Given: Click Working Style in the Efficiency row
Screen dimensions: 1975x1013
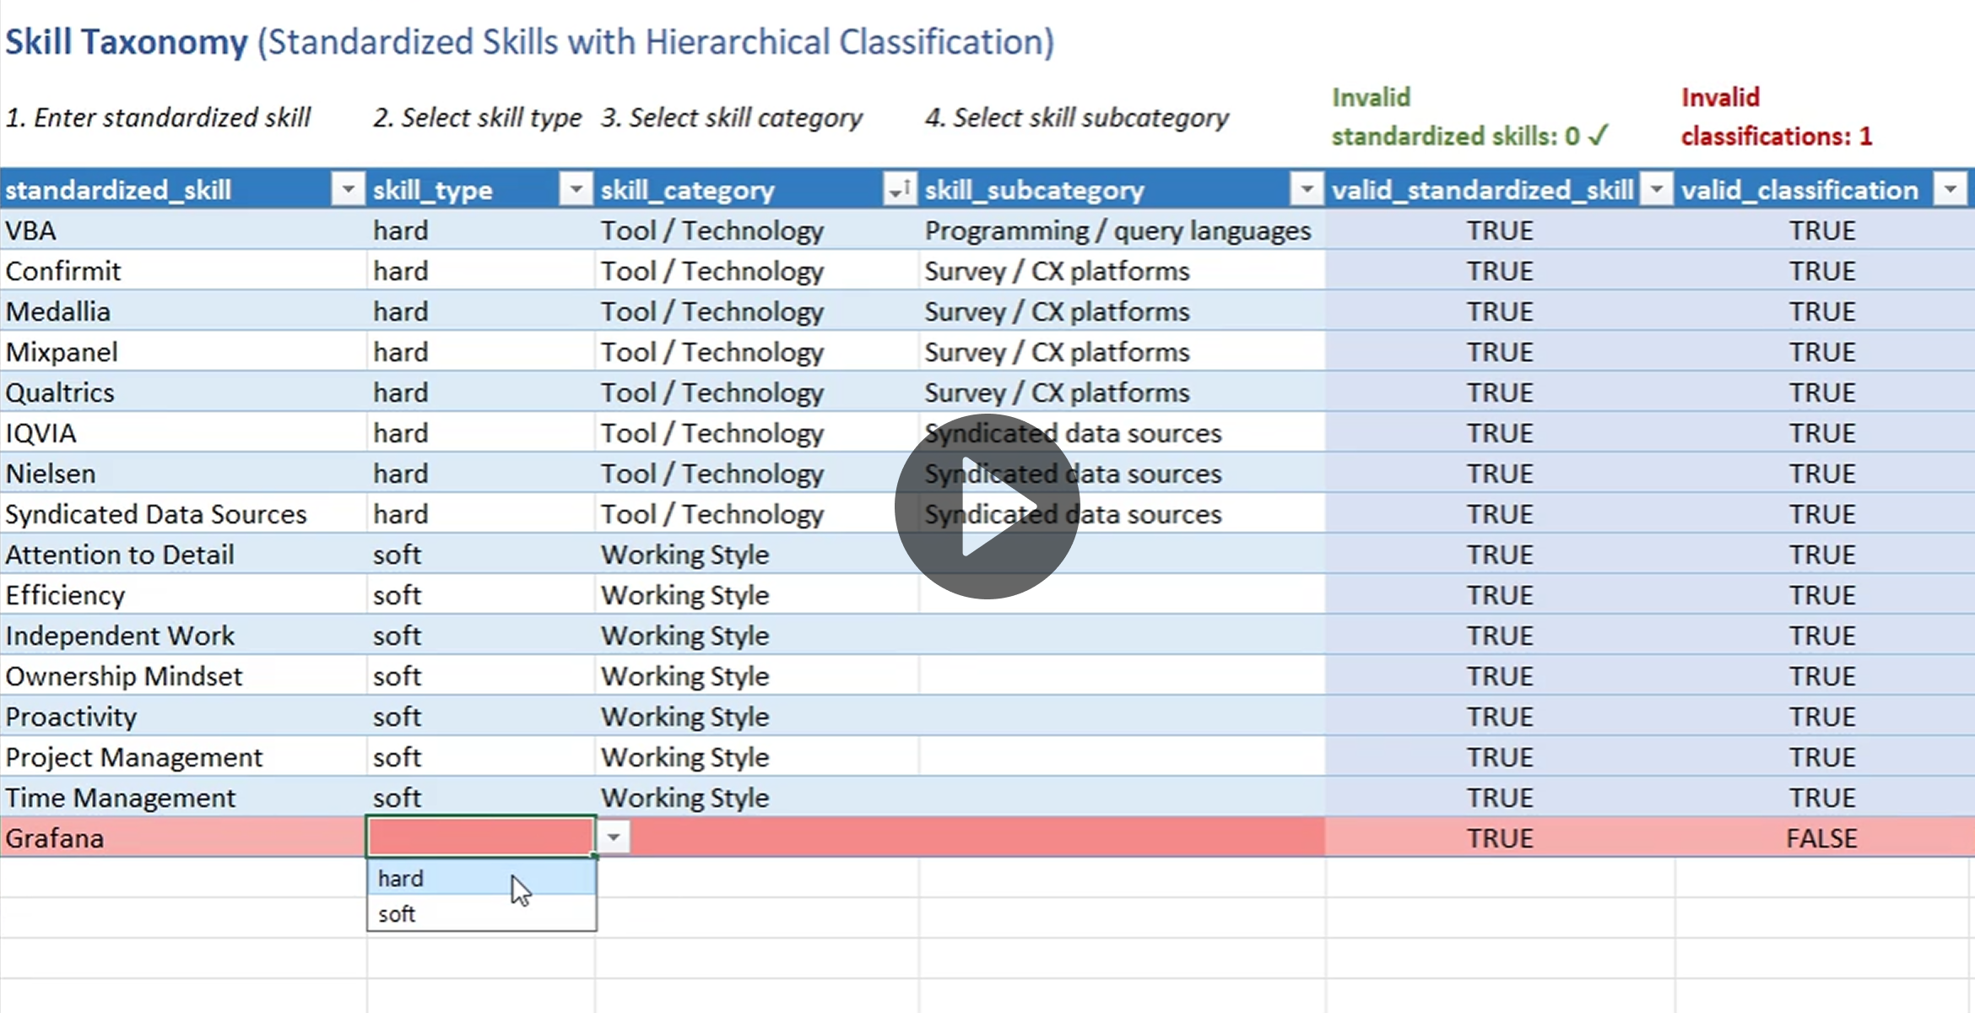Looking at the screenshot, I should (x=757, y=595).
